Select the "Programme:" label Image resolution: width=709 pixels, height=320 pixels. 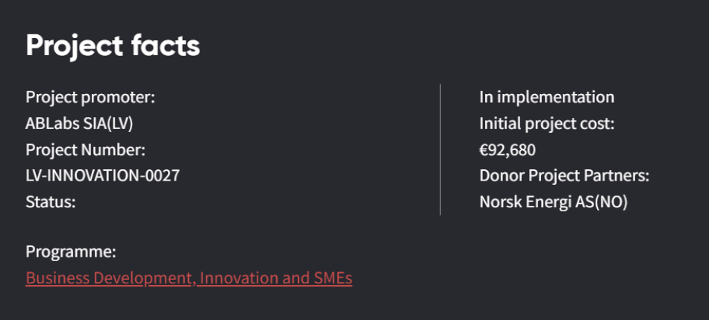[x=71, y=252]
